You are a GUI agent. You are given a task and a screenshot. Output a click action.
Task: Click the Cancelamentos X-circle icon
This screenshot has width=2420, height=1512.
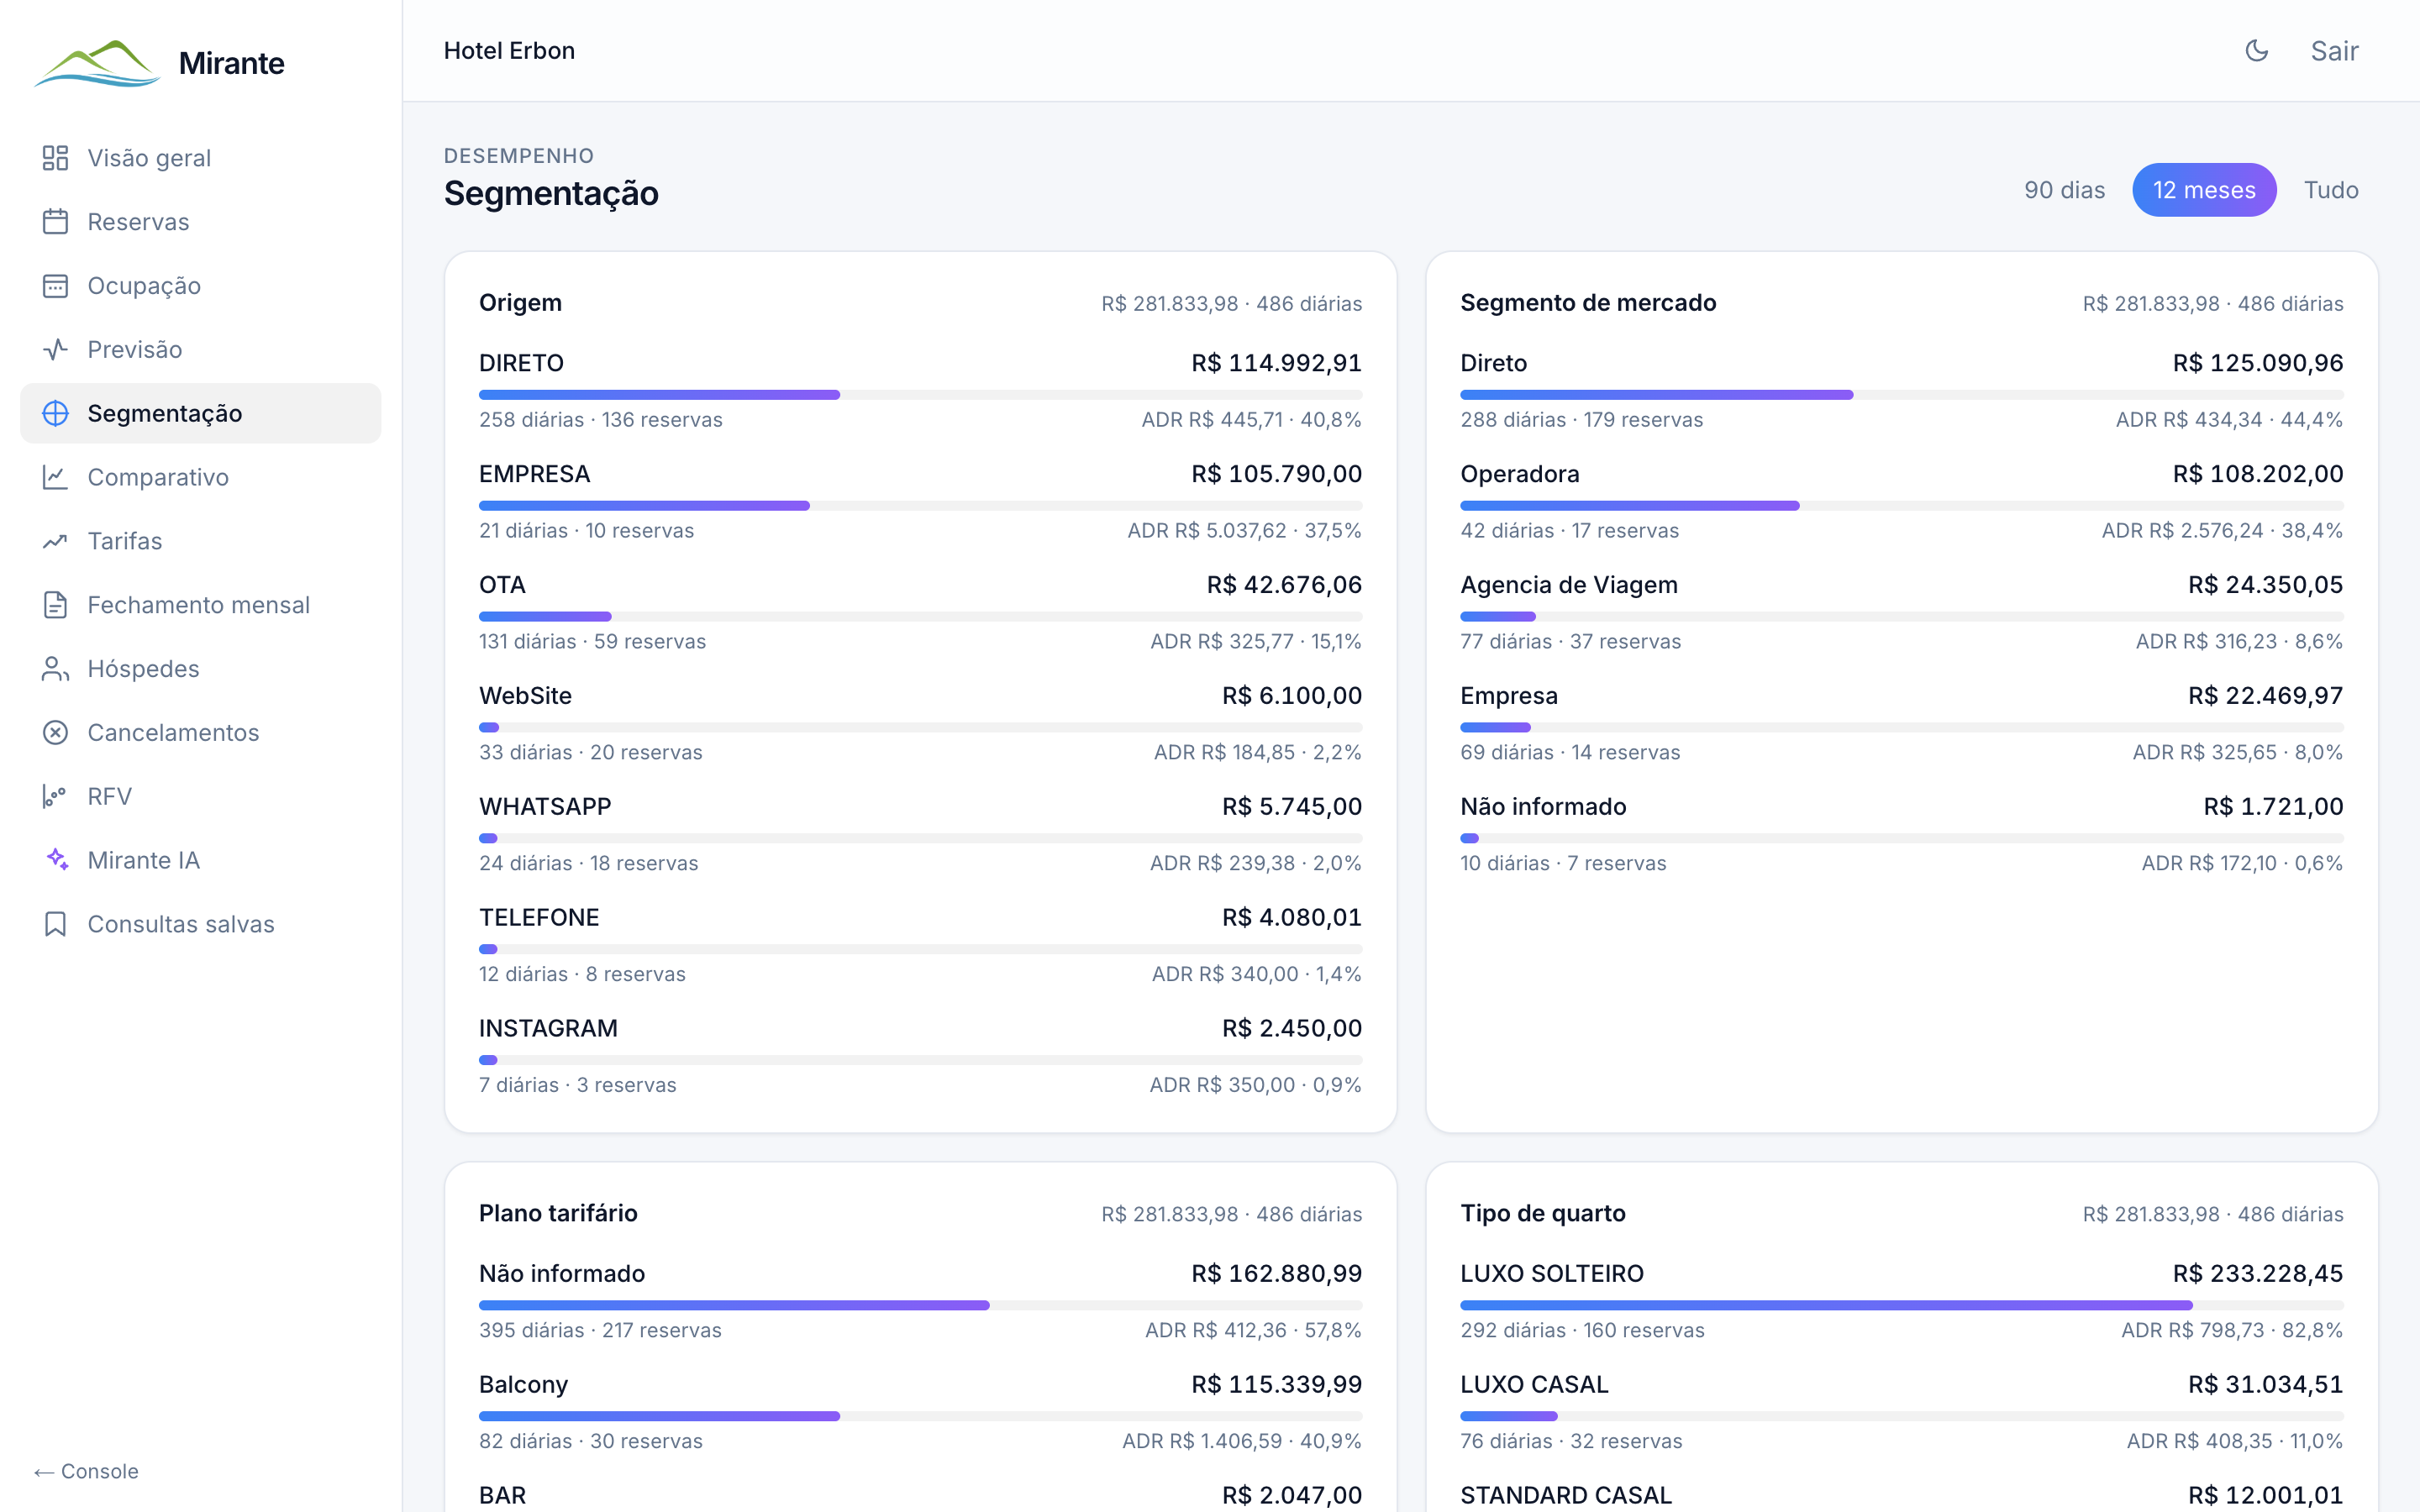point(55,733)
